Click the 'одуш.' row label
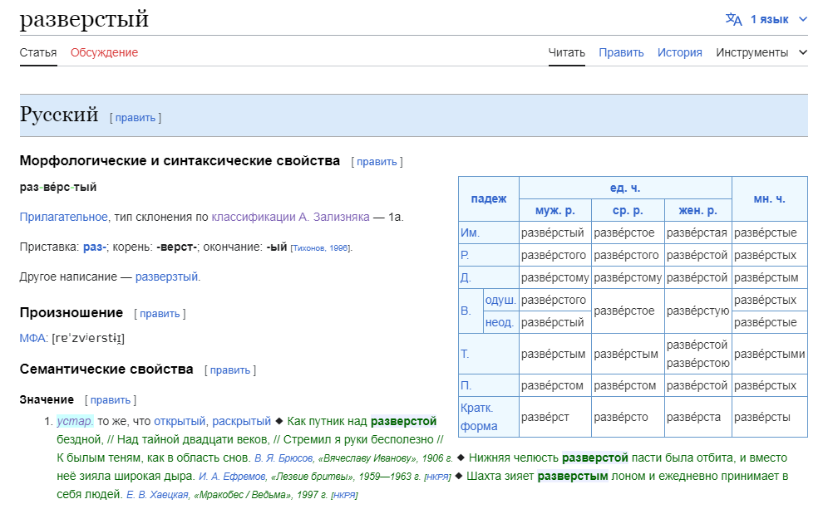The image size is (828, 509). (500, 300)
